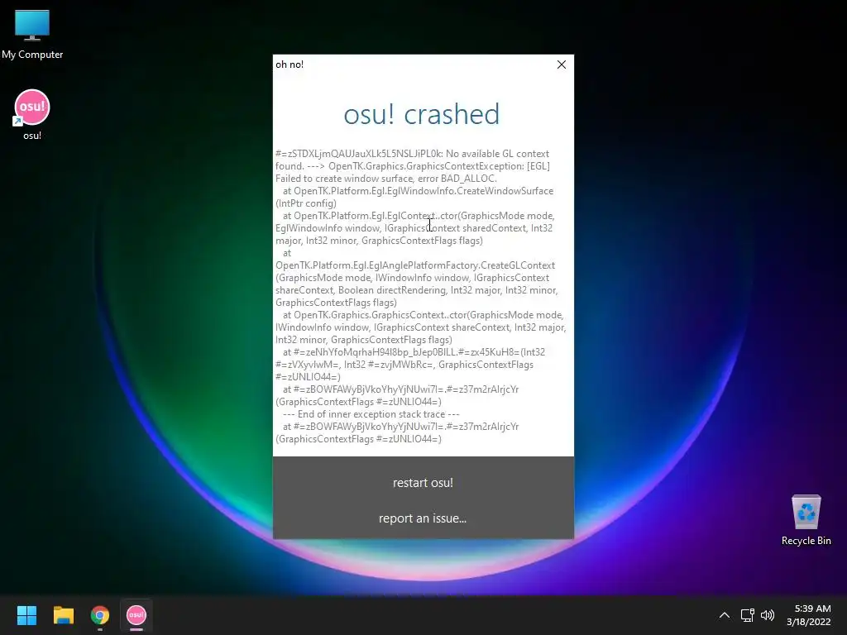The height and width of the screenshot is (635, 847).
Task: Click the EglWindowInfo.CreateWindowSurface line
Action: coord(418,191)
